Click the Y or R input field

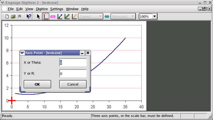pyautogui.click(x=73, y=73)
